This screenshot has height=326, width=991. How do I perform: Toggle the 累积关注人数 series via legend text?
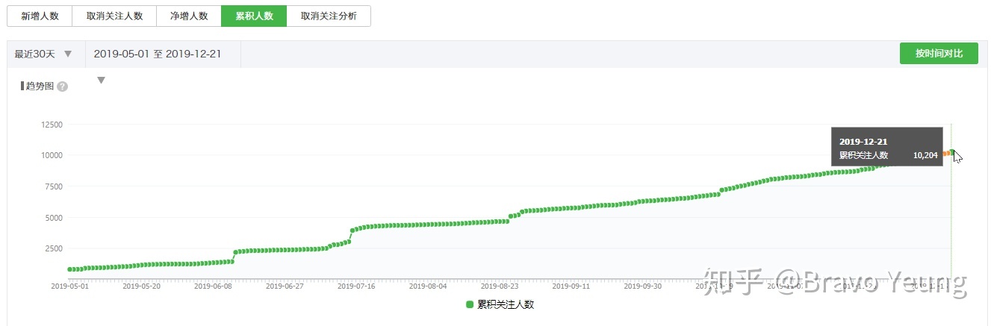tap(506, 304)
